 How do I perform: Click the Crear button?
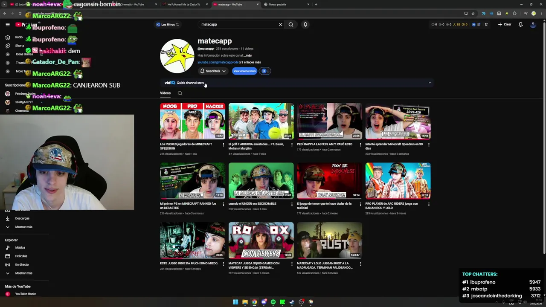pyautogui.click(x=505, y=25)
